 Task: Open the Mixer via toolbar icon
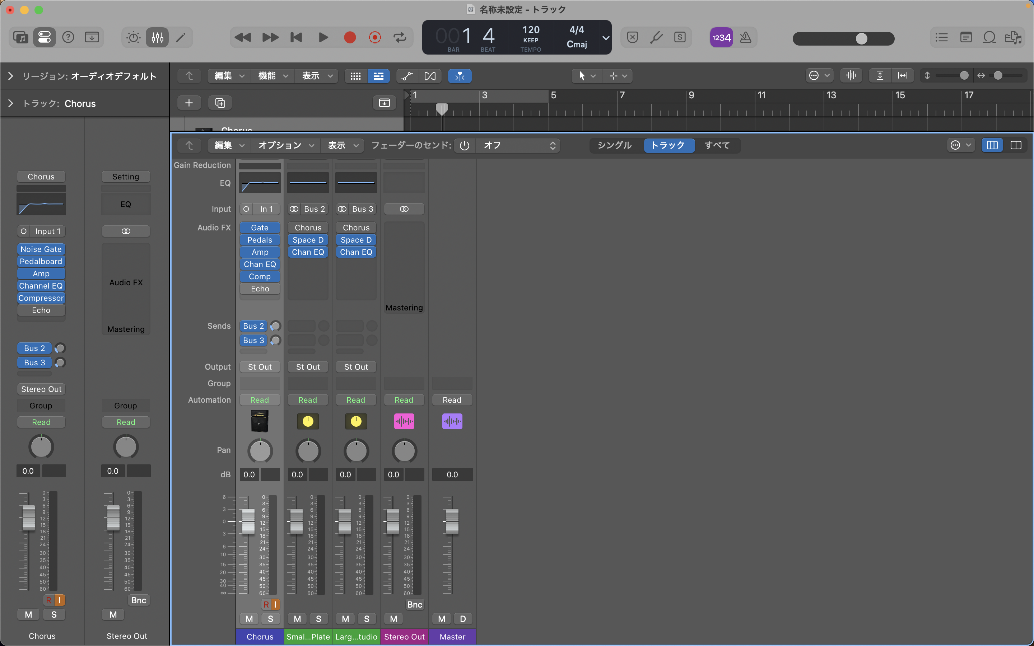coord(157,38)
